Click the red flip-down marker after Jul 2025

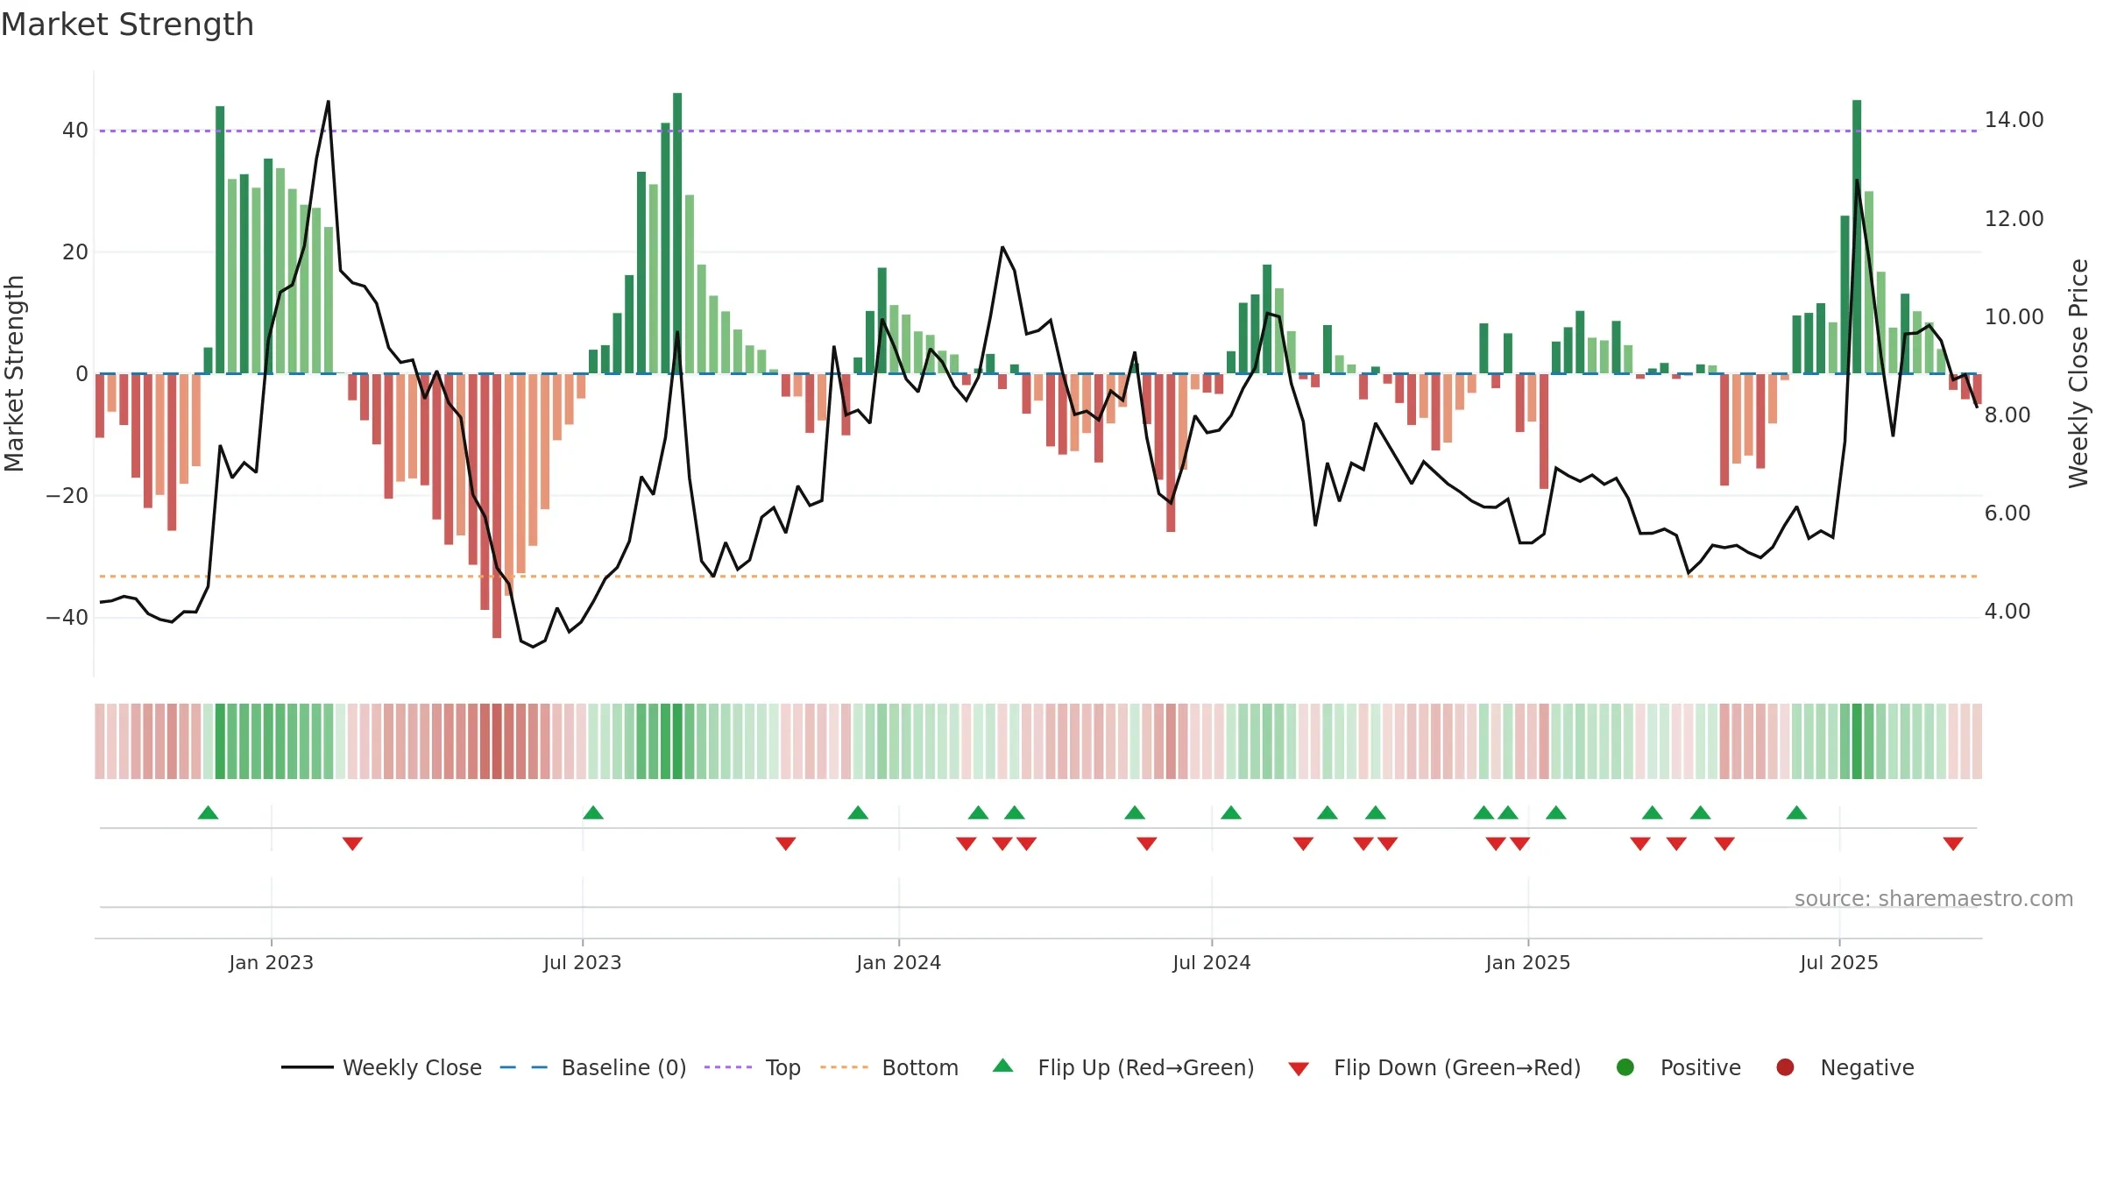coord(1953,844)
